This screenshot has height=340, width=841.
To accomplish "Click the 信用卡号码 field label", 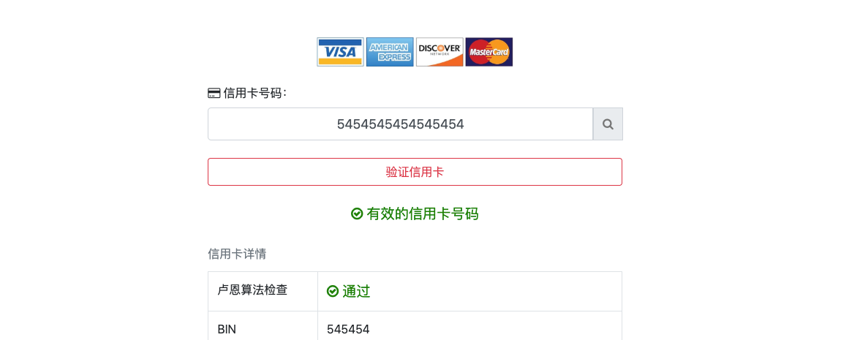I will pyautogui.click(x=254, y=93).
